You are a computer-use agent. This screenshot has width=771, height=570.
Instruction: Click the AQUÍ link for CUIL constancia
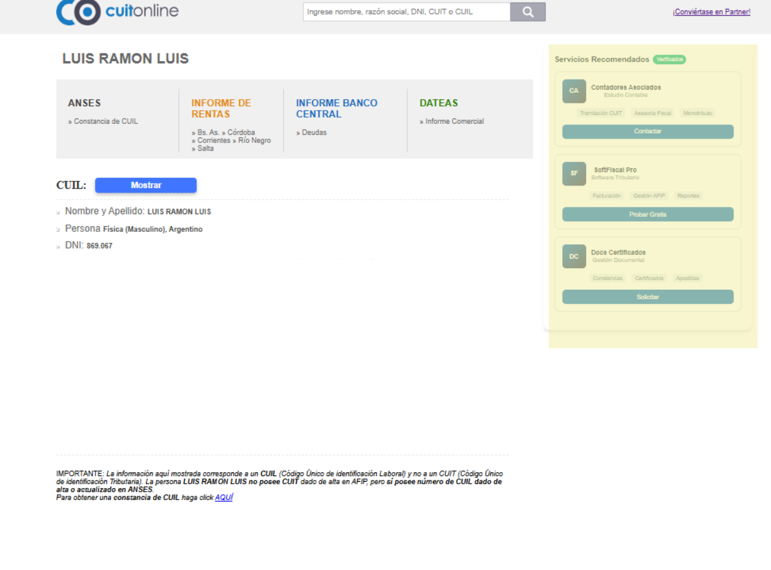tap(224, 498)
